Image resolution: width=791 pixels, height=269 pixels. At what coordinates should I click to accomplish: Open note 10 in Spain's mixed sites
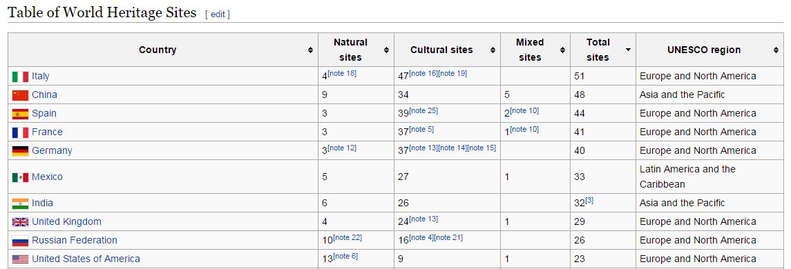tap(524, 111)
